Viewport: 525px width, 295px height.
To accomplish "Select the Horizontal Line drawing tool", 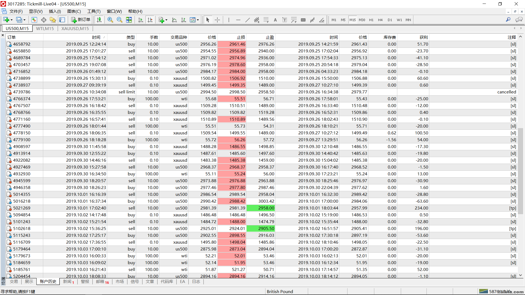I will tap(238, 20).
